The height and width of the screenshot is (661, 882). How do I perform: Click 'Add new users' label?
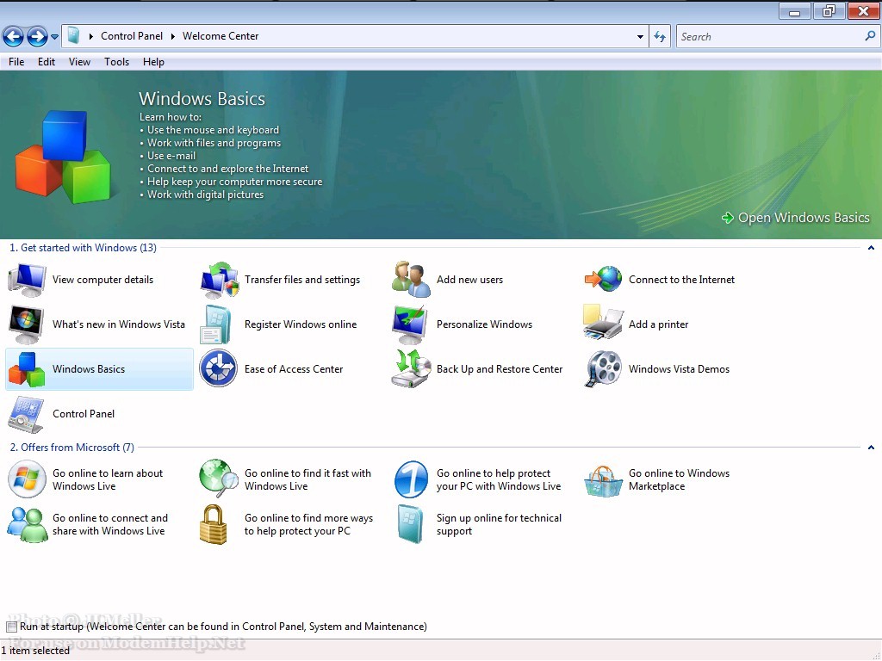pyautogui.click(x=469, y=280)
